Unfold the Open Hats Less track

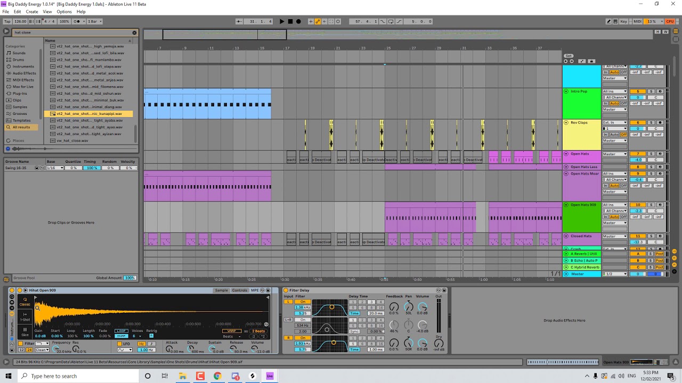566,167
